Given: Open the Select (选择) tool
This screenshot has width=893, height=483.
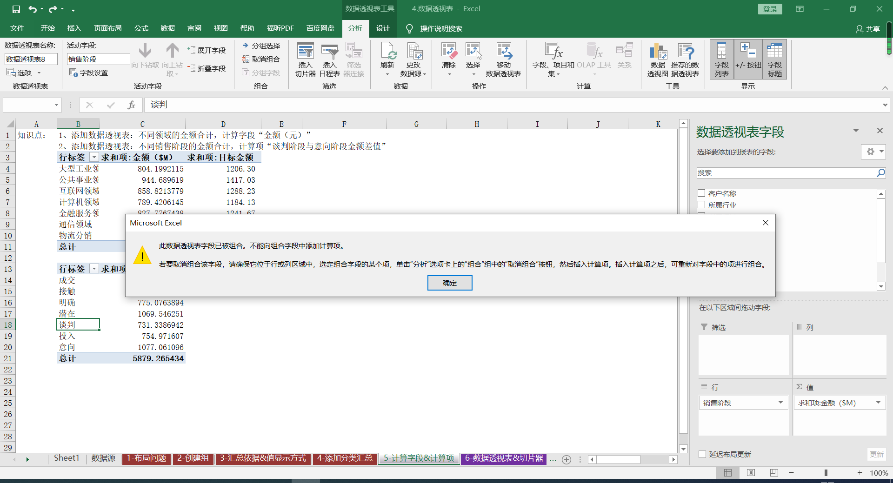Looking at the screenshot, I should tap(473, 60).
